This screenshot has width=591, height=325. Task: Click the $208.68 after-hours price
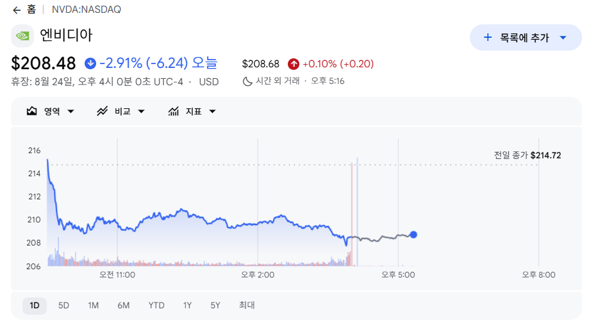(x=261, y=64)
